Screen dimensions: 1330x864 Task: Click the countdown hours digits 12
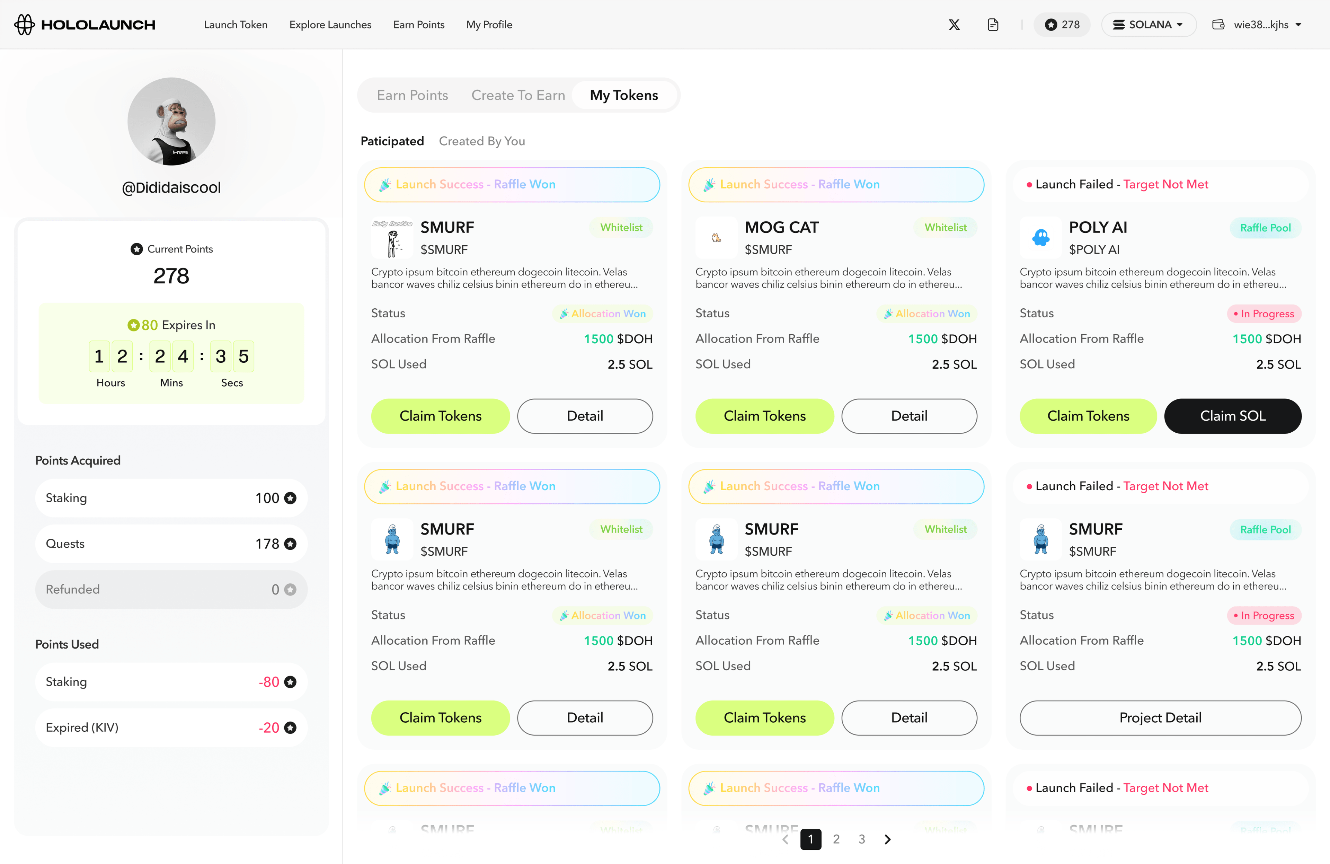pos(110,356)
